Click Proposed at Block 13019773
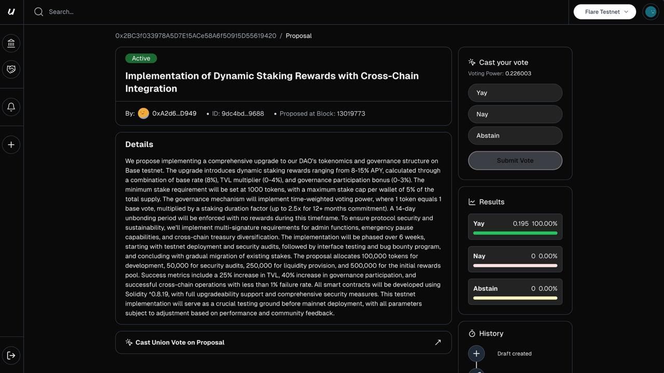This screenshot has width=664, height=373. click(322, 113)
